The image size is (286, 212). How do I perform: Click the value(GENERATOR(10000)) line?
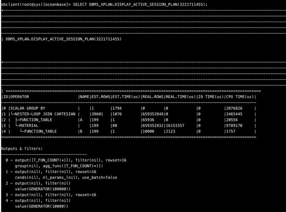[41, 206]
